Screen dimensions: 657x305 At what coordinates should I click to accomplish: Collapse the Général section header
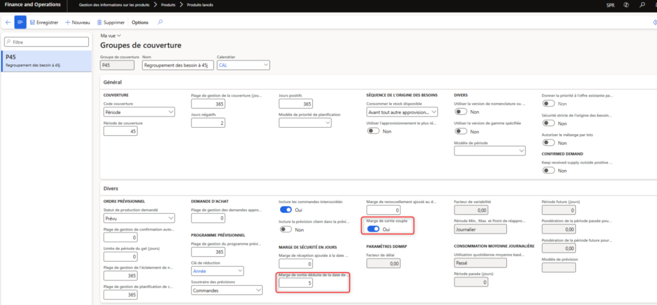point(113,82)
